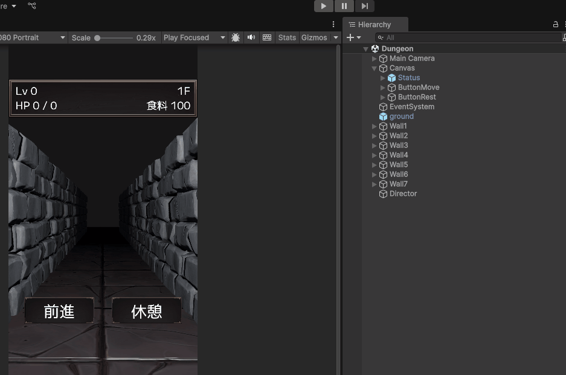The width and height of the screenshot is (566, 375).
Task: Expand the Main Camera tree arrow
Action: 375,59
